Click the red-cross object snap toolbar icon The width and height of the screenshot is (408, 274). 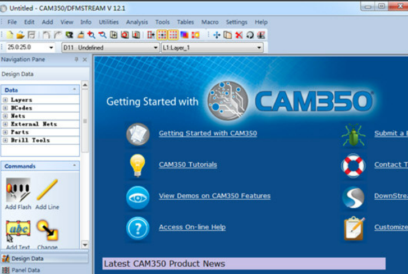click(151, 35)
